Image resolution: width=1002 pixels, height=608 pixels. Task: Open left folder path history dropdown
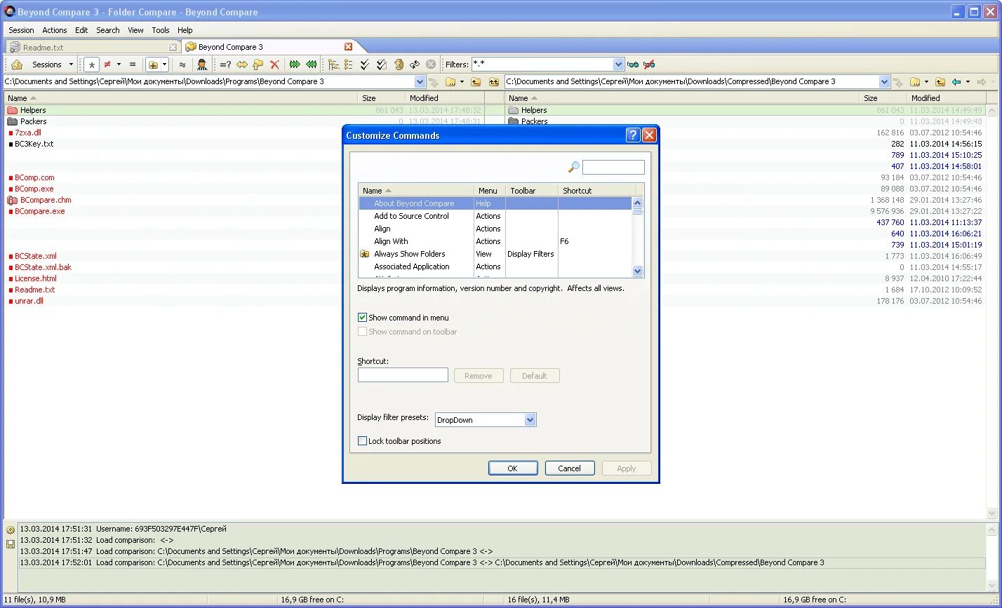[x=420, y=82]
